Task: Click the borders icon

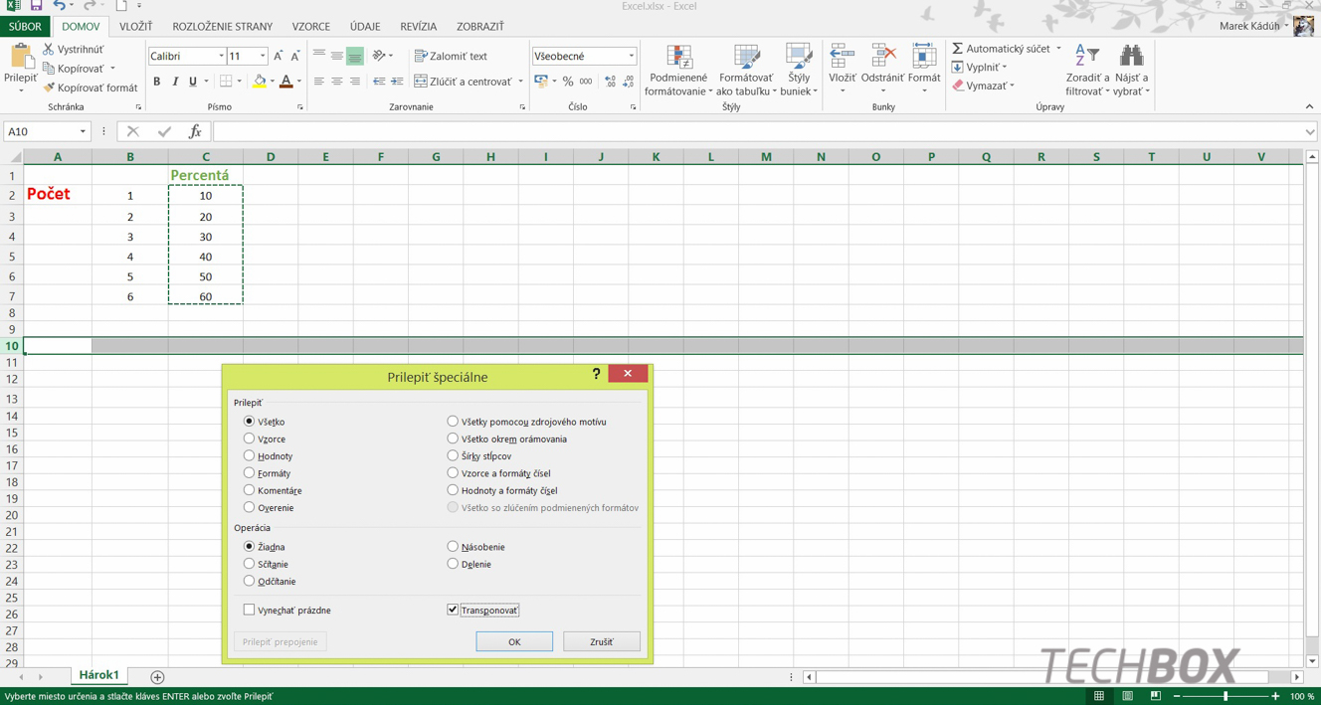Action: (226, 82)
